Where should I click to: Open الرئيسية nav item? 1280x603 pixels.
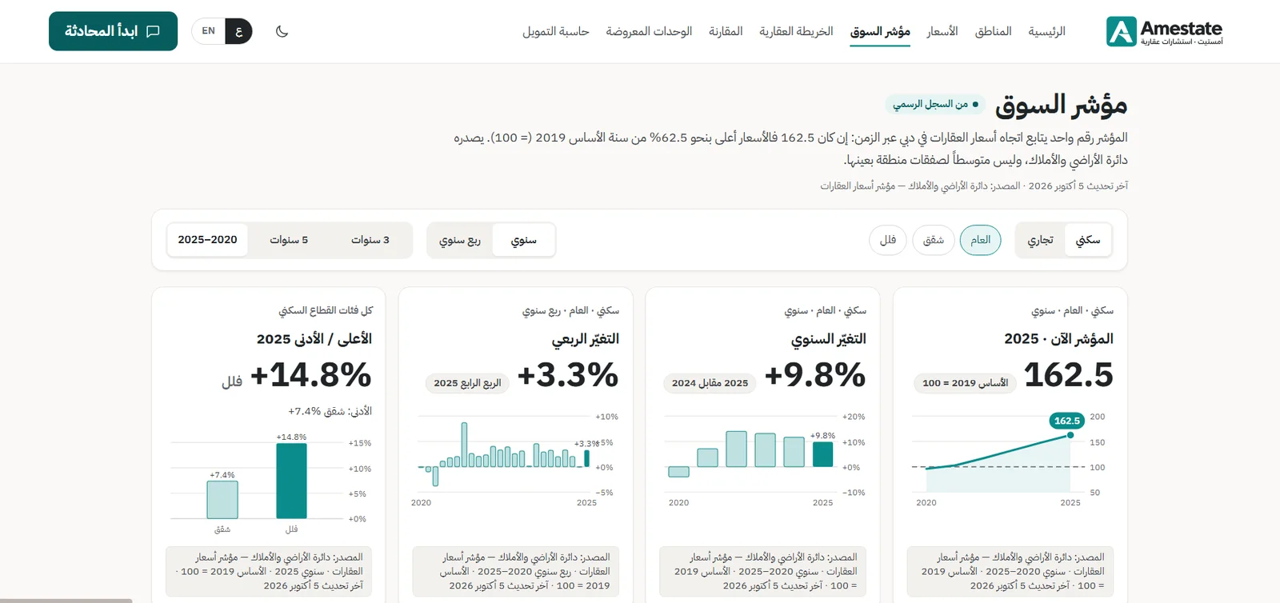pos(1046,31)
